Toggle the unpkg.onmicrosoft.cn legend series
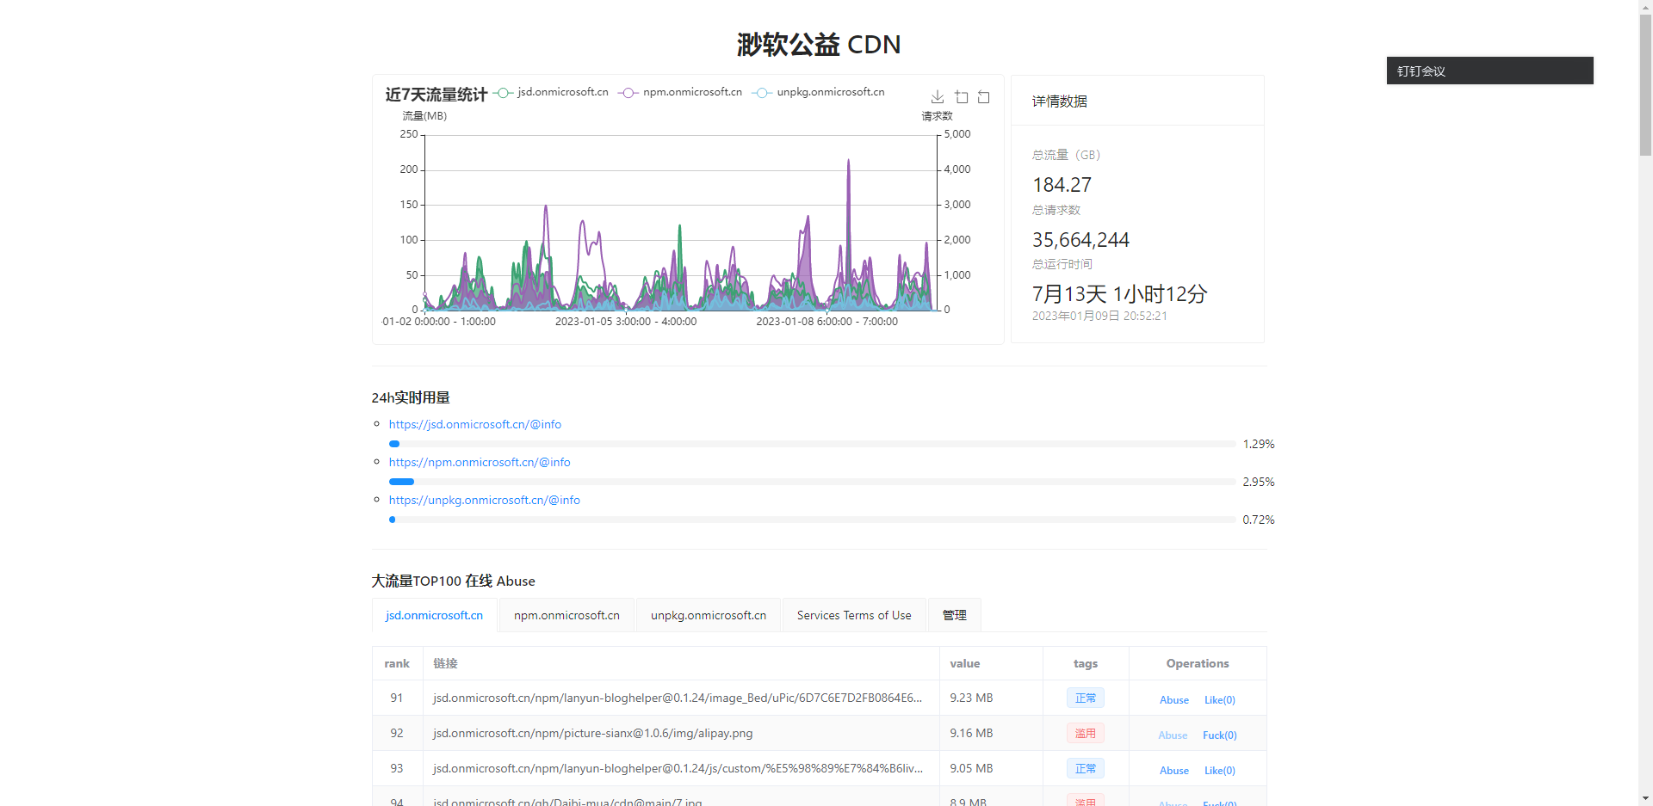The width and height of the screenshot is (1653, 806). click(x=819, y=92)
